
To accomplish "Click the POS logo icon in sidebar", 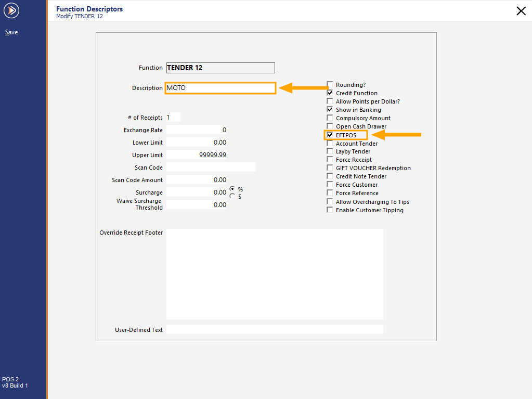I will [11, 10].
